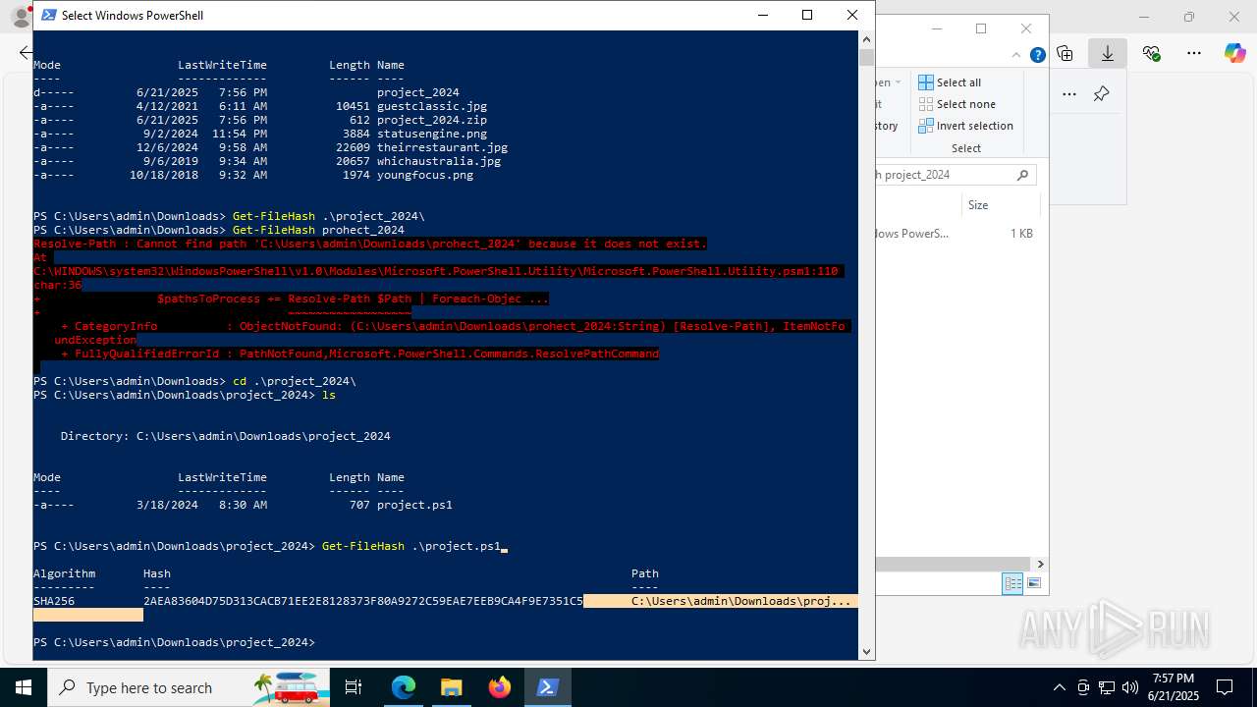This screenshot has height=707, width=1257.
Task: Collapse the File Explorer ribbon
Action: tap(1016, 55)
